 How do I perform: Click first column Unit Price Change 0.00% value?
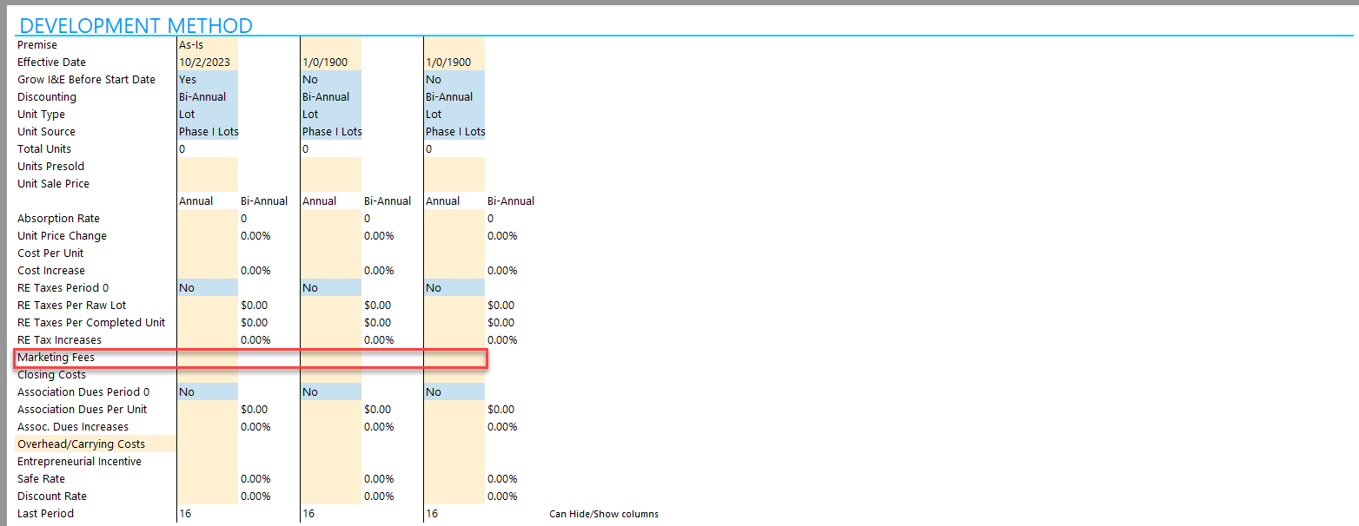pos(255,235)
